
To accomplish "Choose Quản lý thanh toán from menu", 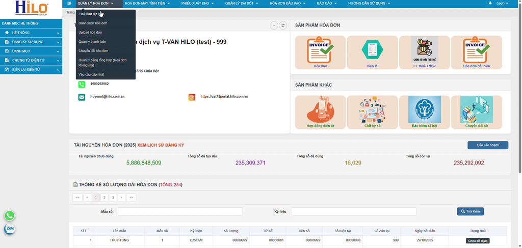I will point(92,41).
